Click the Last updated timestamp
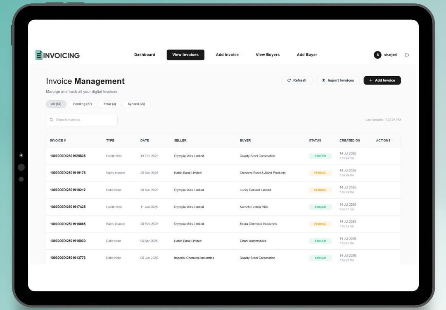 coord(383,120)
